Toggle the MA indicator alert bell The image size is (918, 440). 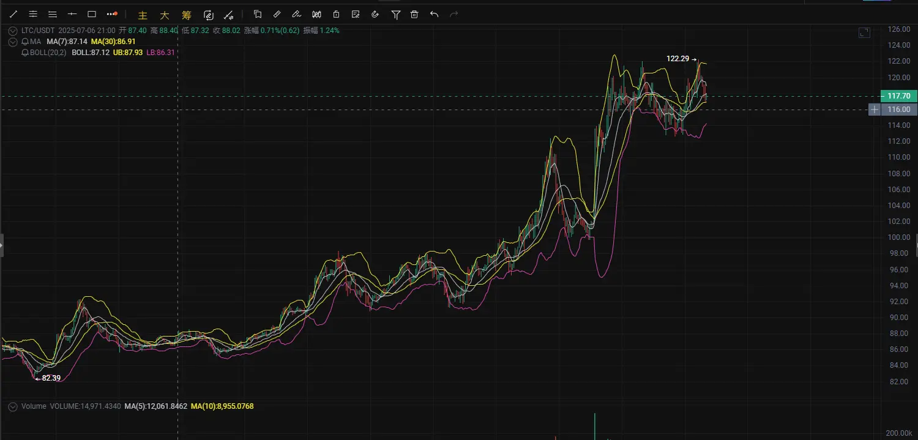[x=25, y=42]
